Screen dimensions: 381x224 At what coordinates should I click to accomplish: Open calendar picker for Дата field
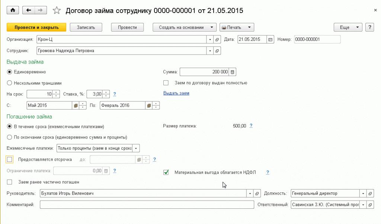pyautogui.click(x=270, y=39)
